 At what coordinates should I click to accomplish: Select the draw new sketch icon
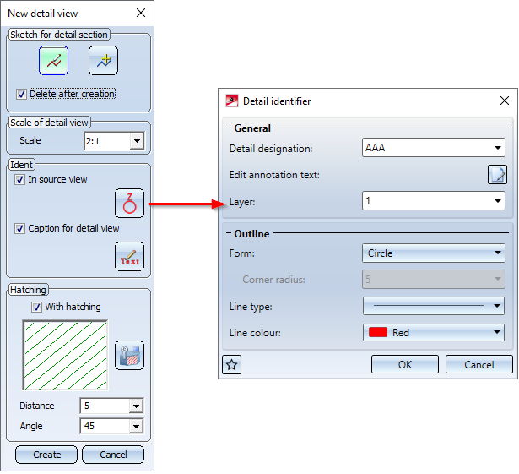(54, 61)
